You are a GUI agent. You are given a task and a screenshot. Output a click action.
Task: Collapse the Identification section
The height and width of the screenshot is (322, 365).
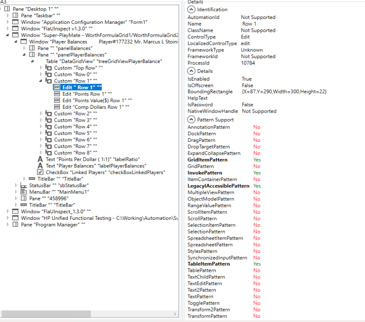[191, 9]
